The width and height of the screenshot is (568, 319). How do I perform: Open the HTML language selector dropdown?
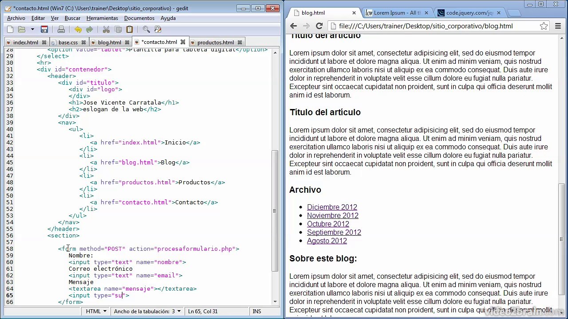(96, 311)
